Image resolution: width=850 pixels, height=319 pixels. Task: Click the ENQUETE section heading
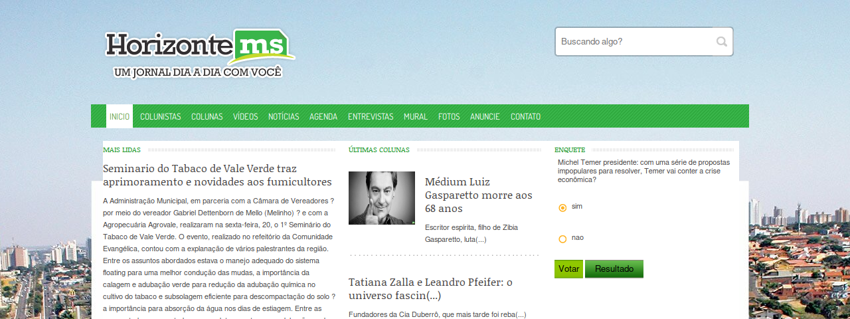point(570,150)
